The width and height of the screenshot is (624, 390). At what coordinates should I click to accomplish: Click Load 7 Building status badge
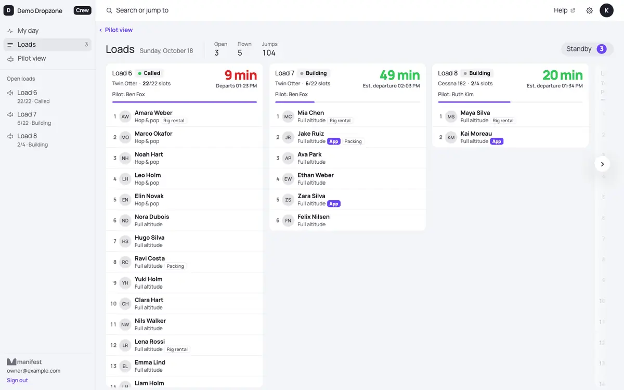click(314, 73)
